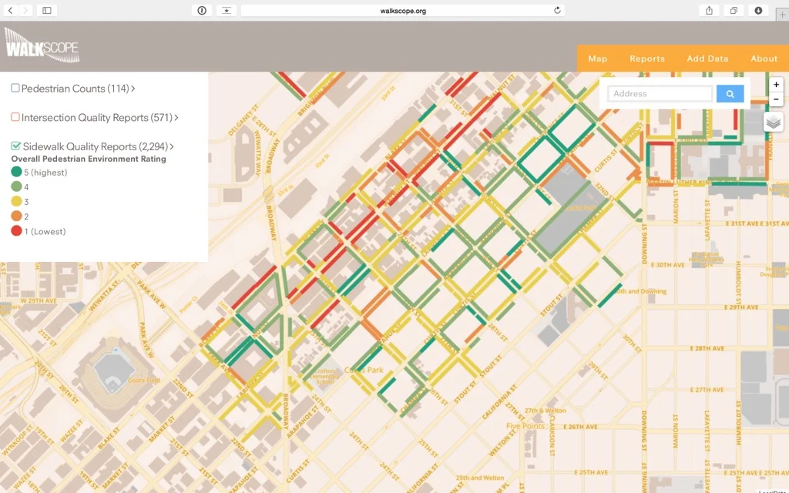Click the Curtis Park label on map
The image size is (789, 493).
[364, 370]
